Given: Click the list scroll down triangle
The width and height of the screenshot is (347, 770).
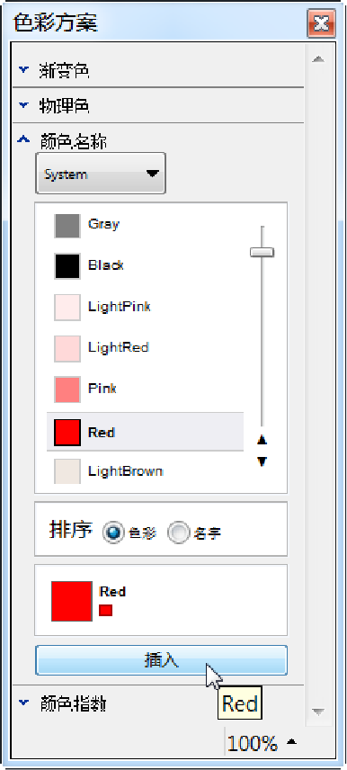Looking at the screenshot, I should click(262, 461).
